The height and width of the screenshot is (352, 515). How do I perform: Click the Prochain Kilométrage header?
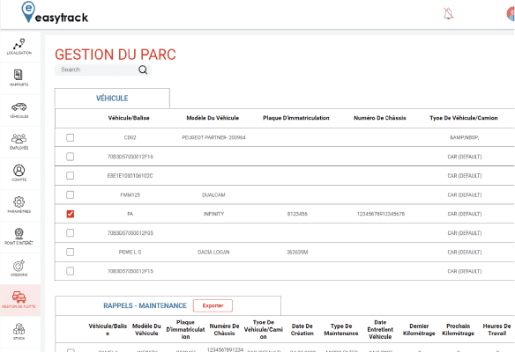(459, 329)
